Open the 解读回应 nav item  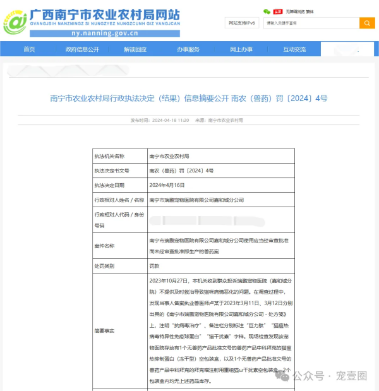135,49
